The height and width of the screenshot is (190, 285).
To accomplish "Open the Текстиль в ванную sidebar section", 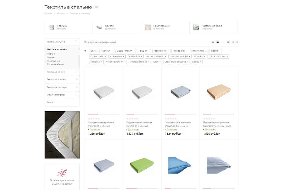I will [62, 72].
